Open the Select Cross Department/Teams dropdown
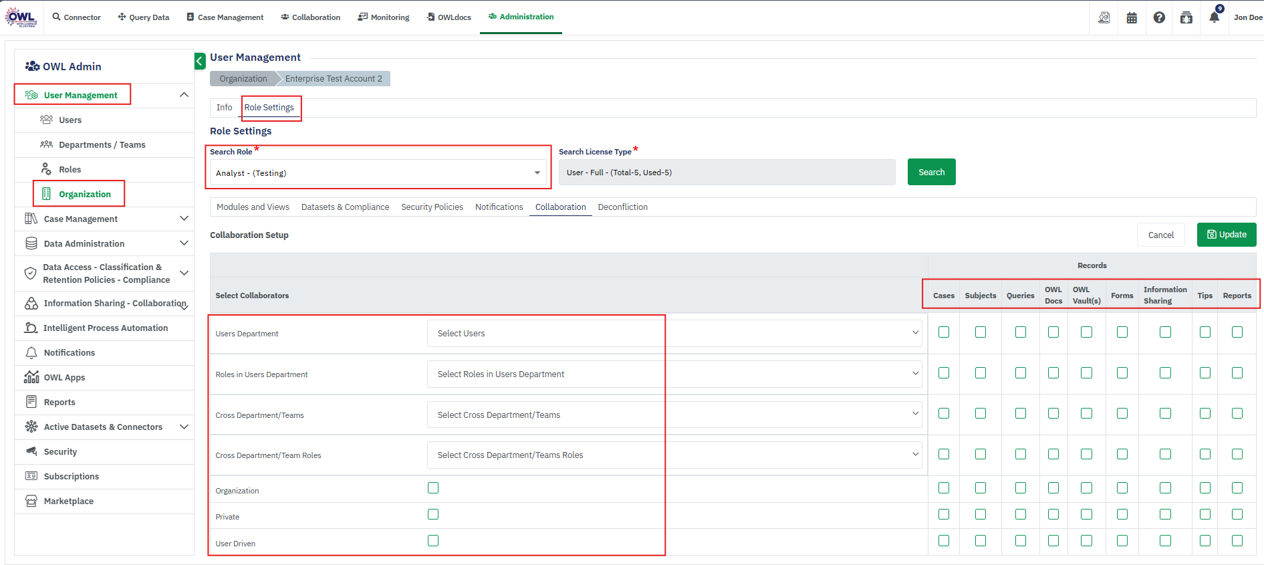The image size is (1264, 565). coord(674,415)
